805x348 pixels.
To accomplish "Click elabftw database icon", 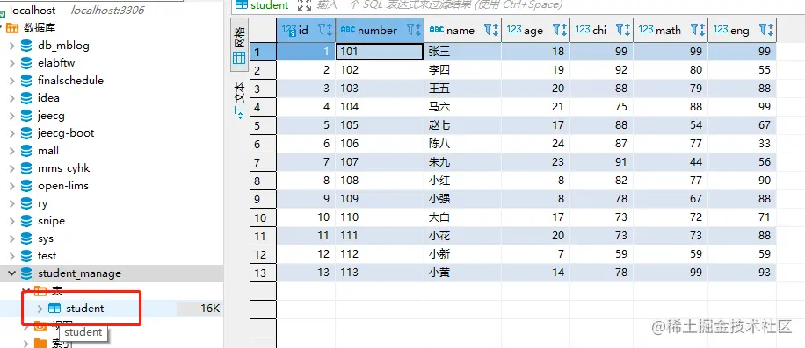I will coord(26,63).
